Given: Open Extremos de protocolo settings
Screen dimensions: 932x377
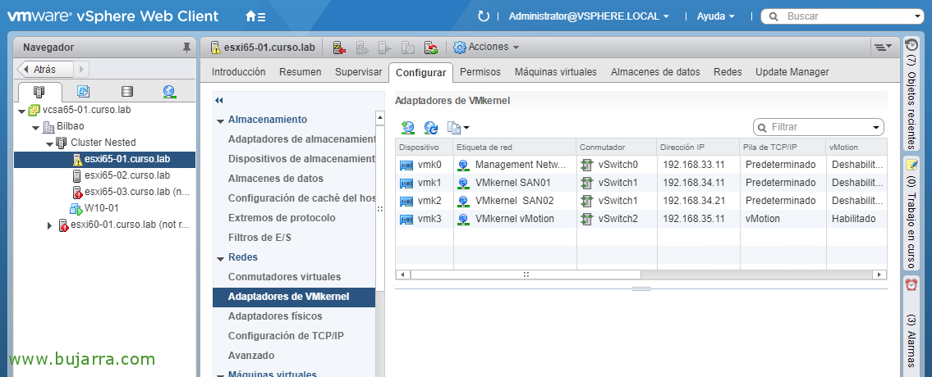Looking at the screenshot, I should pyautogui.click(x=282, y=218).
